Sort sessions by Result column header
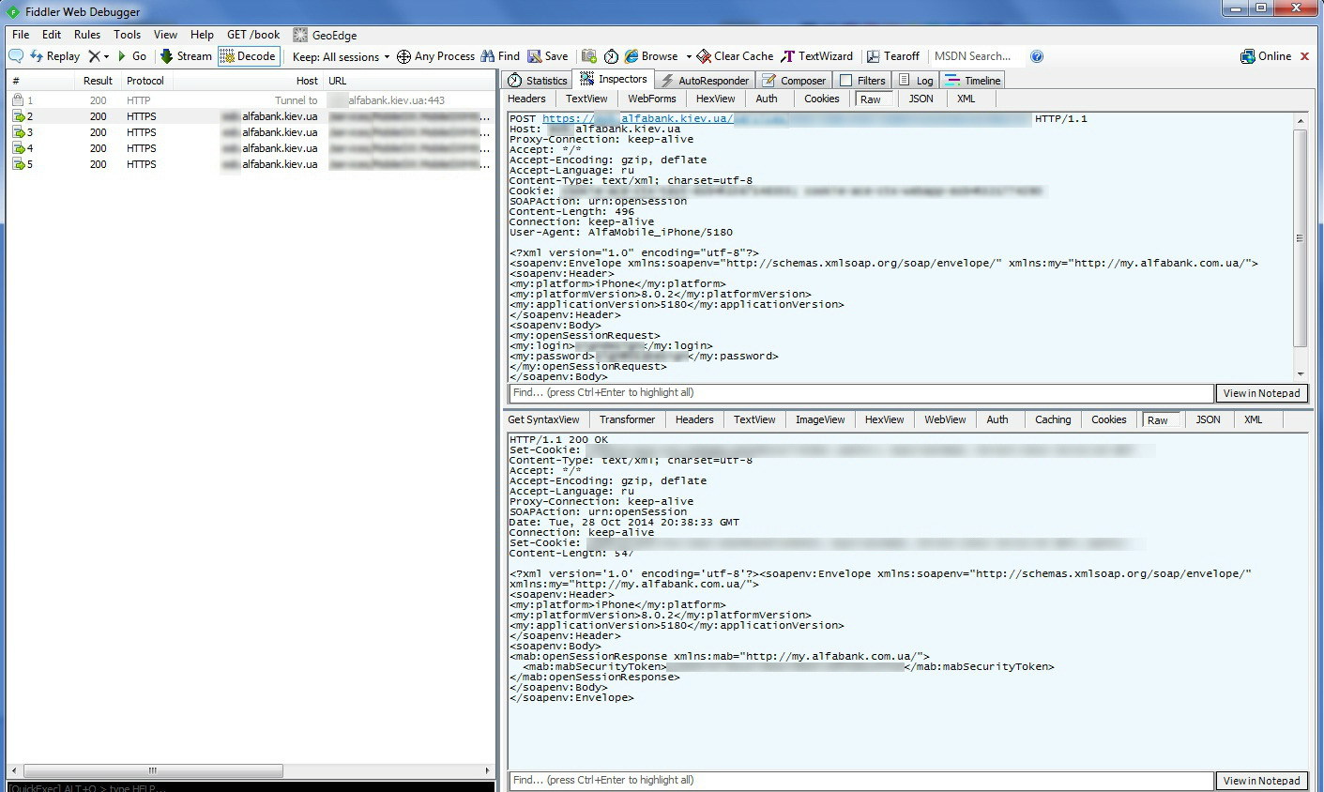This screenshot has height=792, width=1324. [x=97, y=81]
